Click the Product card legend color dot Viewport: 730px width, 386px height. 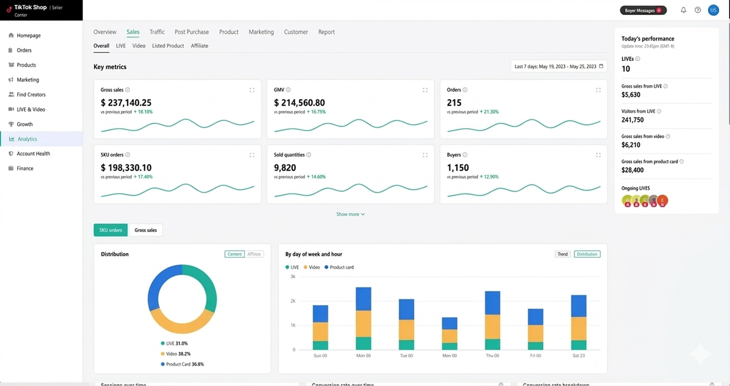[x=326, y=268]
